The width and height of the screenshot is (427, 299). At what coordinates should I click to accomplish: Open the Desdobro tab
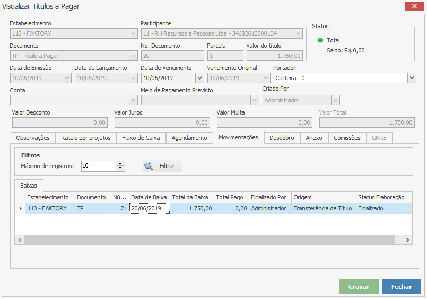point(282,138)
